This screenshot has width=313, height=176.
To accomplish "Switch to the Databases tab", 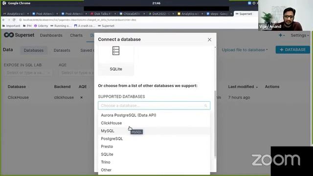I will (34, 50).
